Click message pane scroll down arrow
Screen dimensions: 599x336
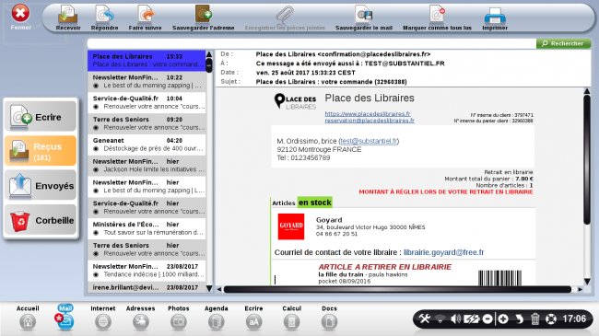tap(587, 282)
